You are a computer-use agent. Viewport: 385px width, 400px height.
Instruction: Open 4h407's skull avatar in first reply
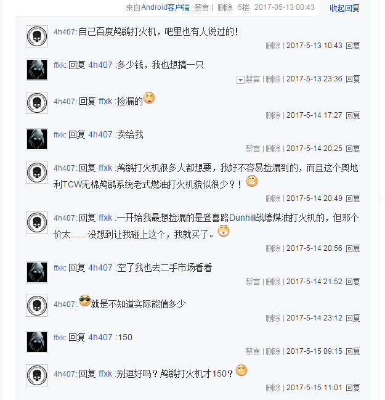click(x=37, y=36)
